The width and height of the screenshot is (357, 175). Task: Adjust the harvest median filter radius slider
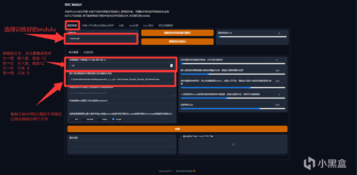tap(233, 98)
